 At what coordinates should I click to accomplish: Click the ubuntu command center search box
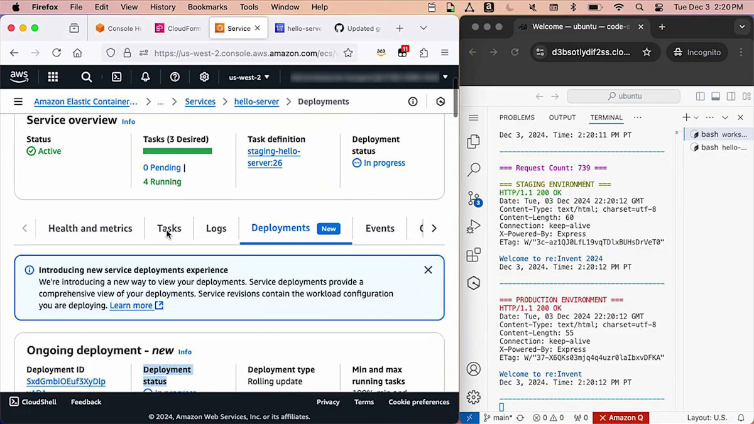pos(624,96)
